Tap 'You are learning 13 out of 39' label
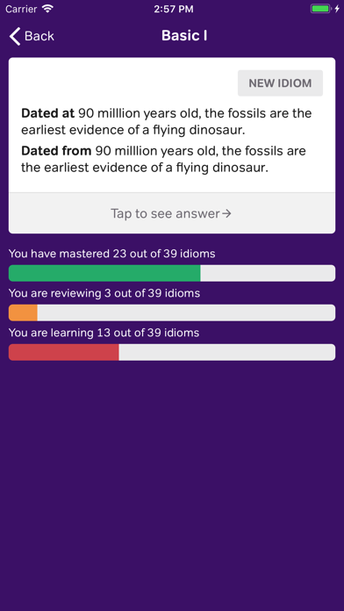This screenshot has height=611, width=344. (x=104, y=333)
